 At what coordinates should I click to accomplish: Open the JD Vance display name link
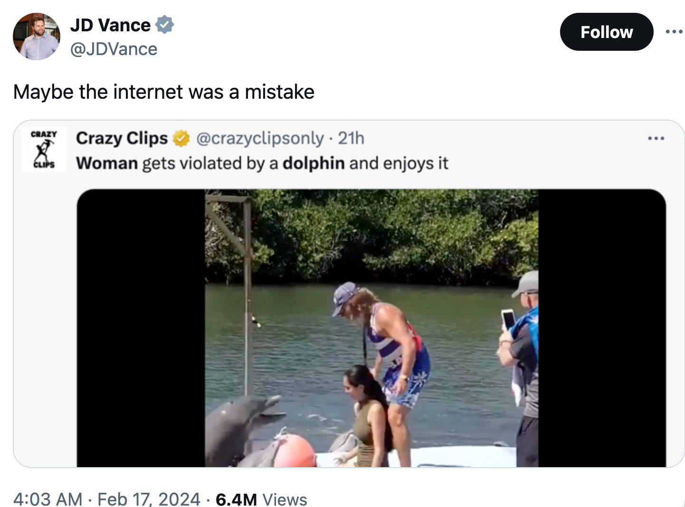coord(110,25)
